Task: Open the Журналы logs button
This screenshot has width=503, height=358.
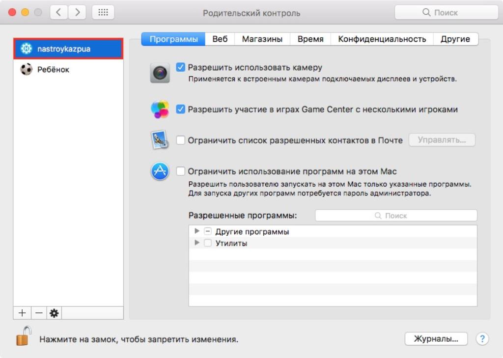Action: coord(436,339)
